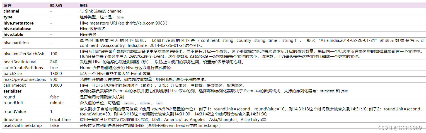
Task: Click the 解释 column header
Action: [x=84, y=5]
